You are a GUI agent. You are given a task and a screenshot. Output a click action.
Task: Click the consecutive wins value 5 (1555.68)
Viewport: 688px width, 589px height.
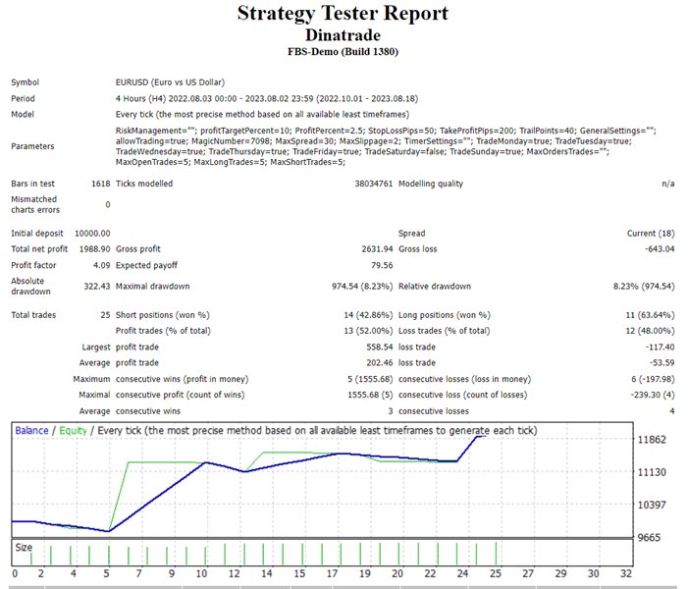pos(370,379)
